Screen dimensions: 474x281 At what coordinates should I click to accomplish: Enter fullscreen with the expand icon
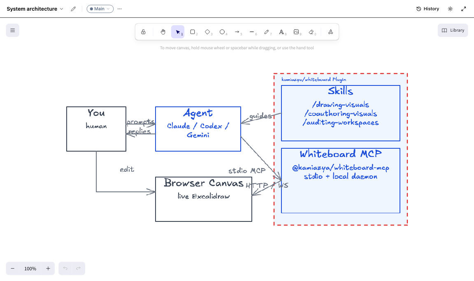coord(463,9)
